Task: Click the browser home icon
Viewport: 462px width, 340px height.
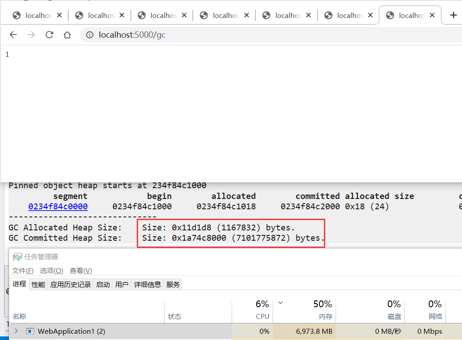Action: [67, 35]
